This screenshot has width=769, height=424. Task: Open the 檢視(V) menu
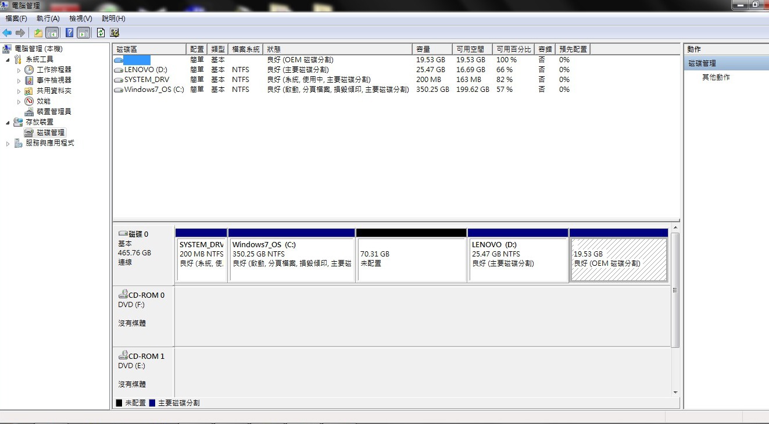(x=80, y=19)
